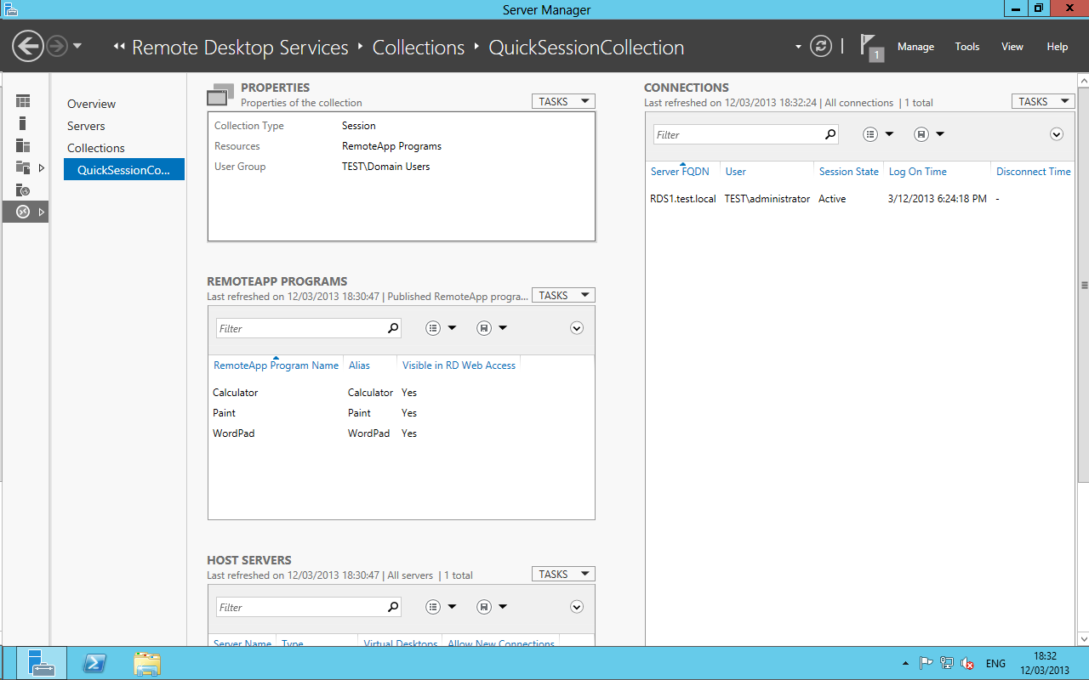Viewport: 1089px width, 680px height.
Task: Expand Host Servers filter criteria chevron
Action: click(577, 607)
